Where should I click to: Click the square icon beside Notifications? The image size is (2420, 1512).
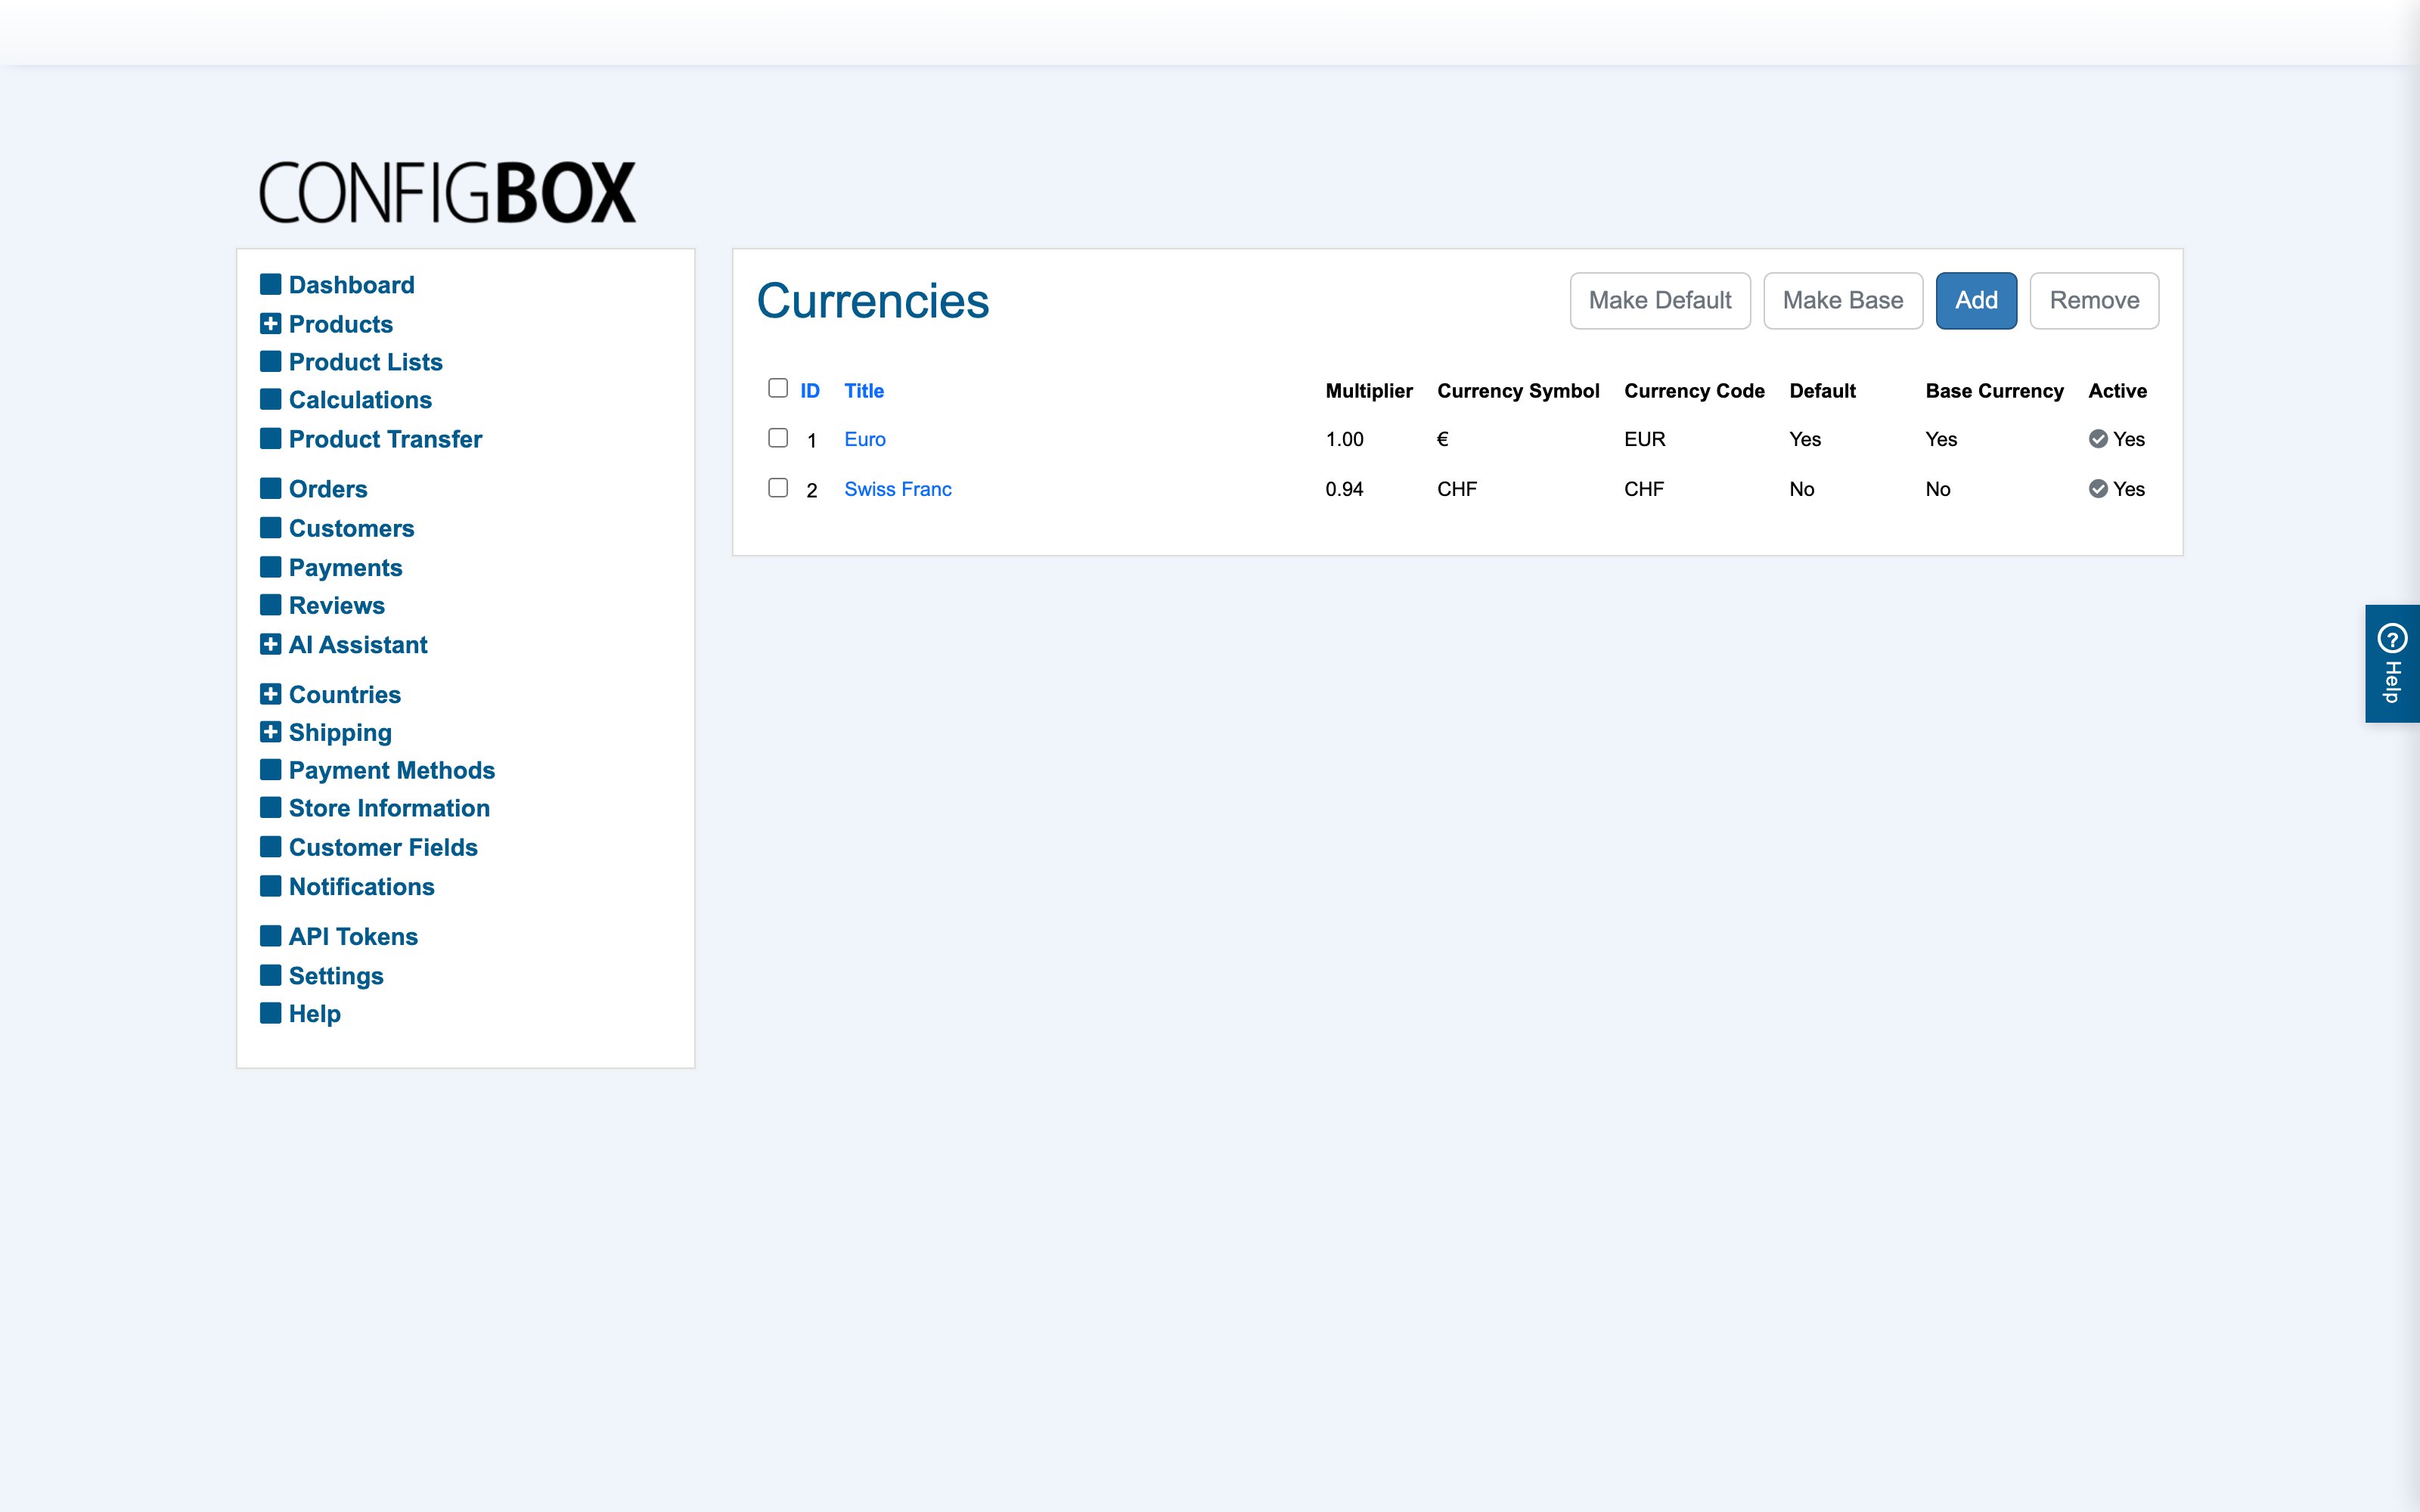tap(270, 886)
